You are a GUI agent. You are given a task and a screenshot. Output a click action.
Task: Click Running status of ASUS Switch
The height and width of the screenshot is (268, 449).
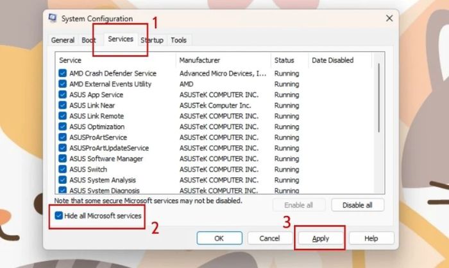287,169
